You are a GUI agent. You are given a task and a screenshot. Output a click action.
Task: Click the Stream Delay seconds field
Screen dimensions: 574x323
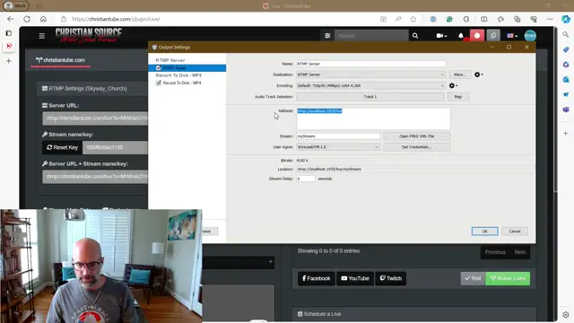point(305,179)
